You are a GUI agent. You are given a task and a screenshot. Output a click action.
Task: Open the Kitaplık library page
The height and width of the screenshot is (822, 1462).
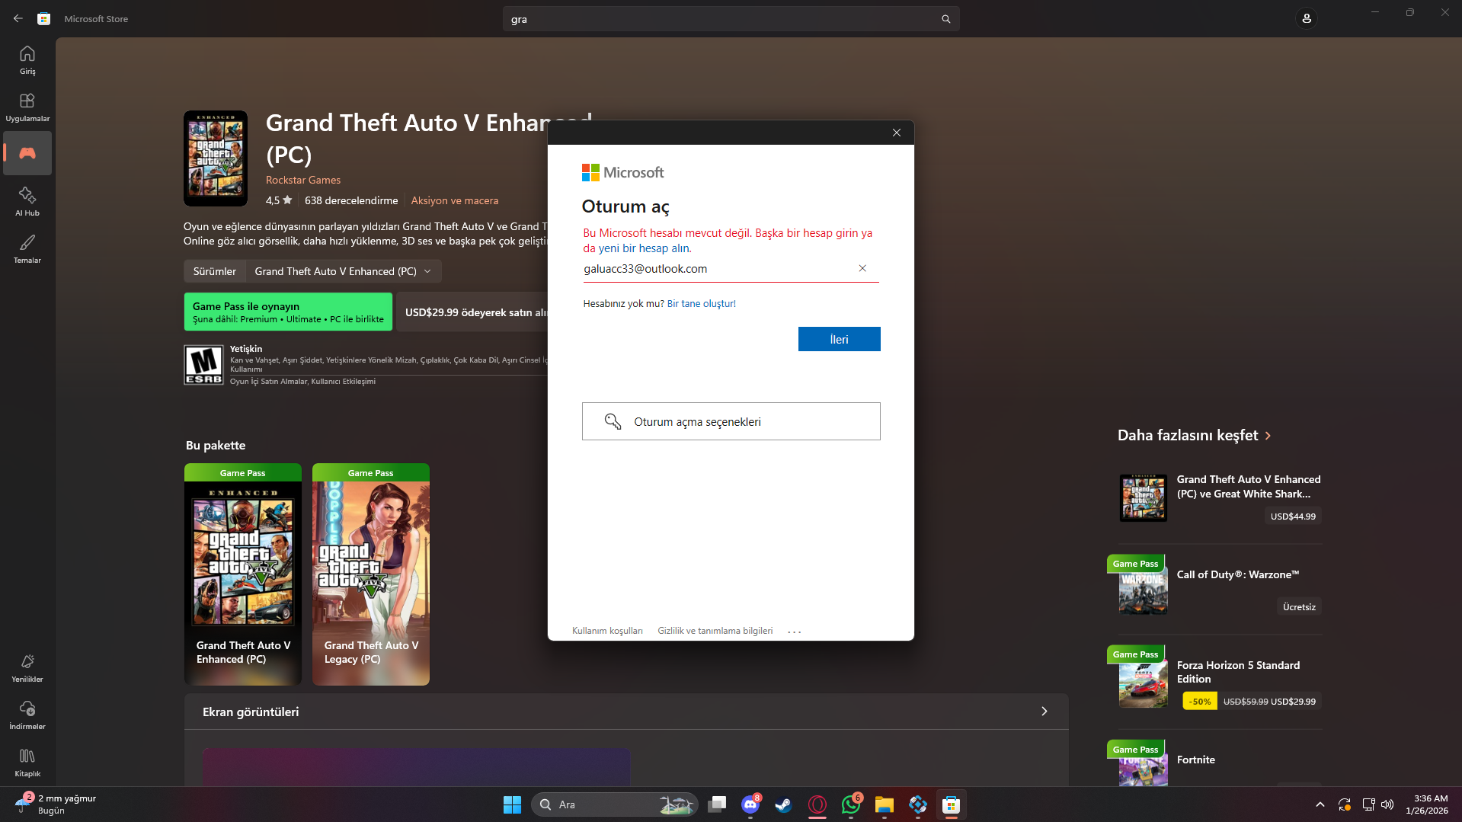[27, 762]
